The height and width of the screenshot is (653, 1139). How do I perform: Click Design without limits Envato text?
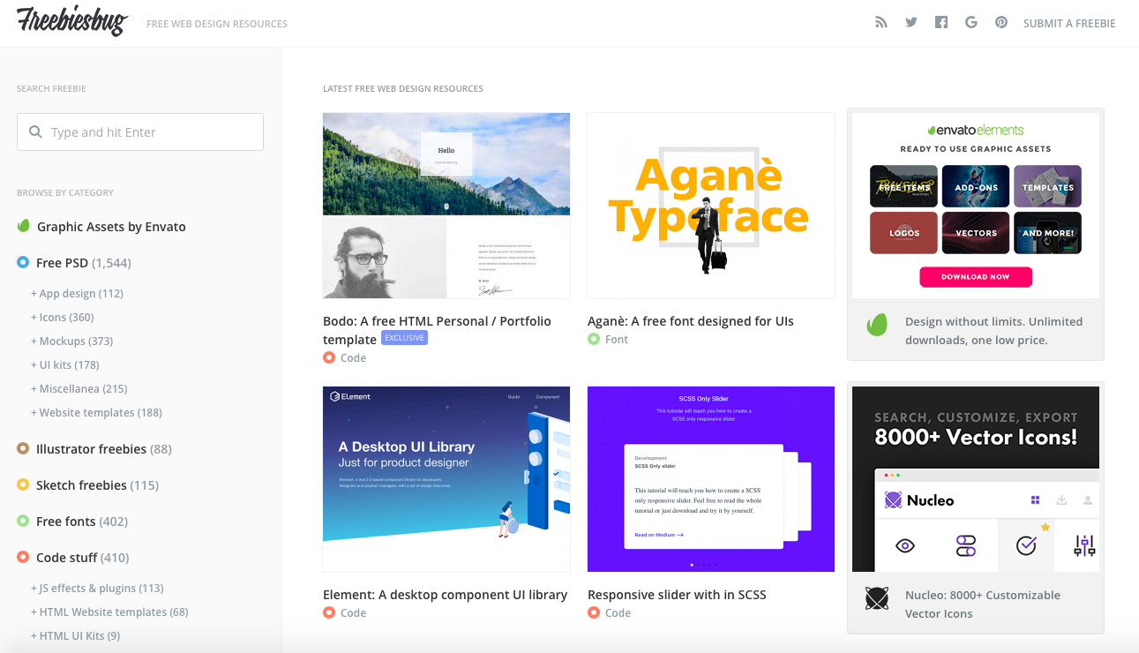tap(993, 331)
